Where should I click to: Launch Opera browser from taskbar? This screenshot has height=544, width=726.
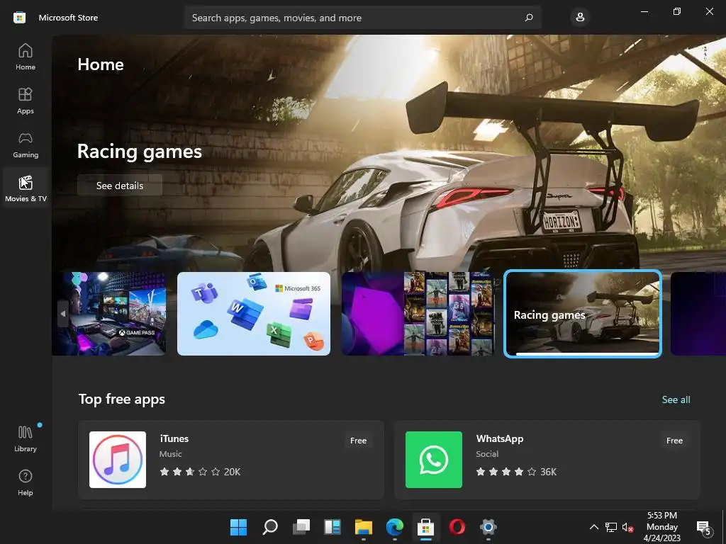pyautogui.click(x=457, y=527)
